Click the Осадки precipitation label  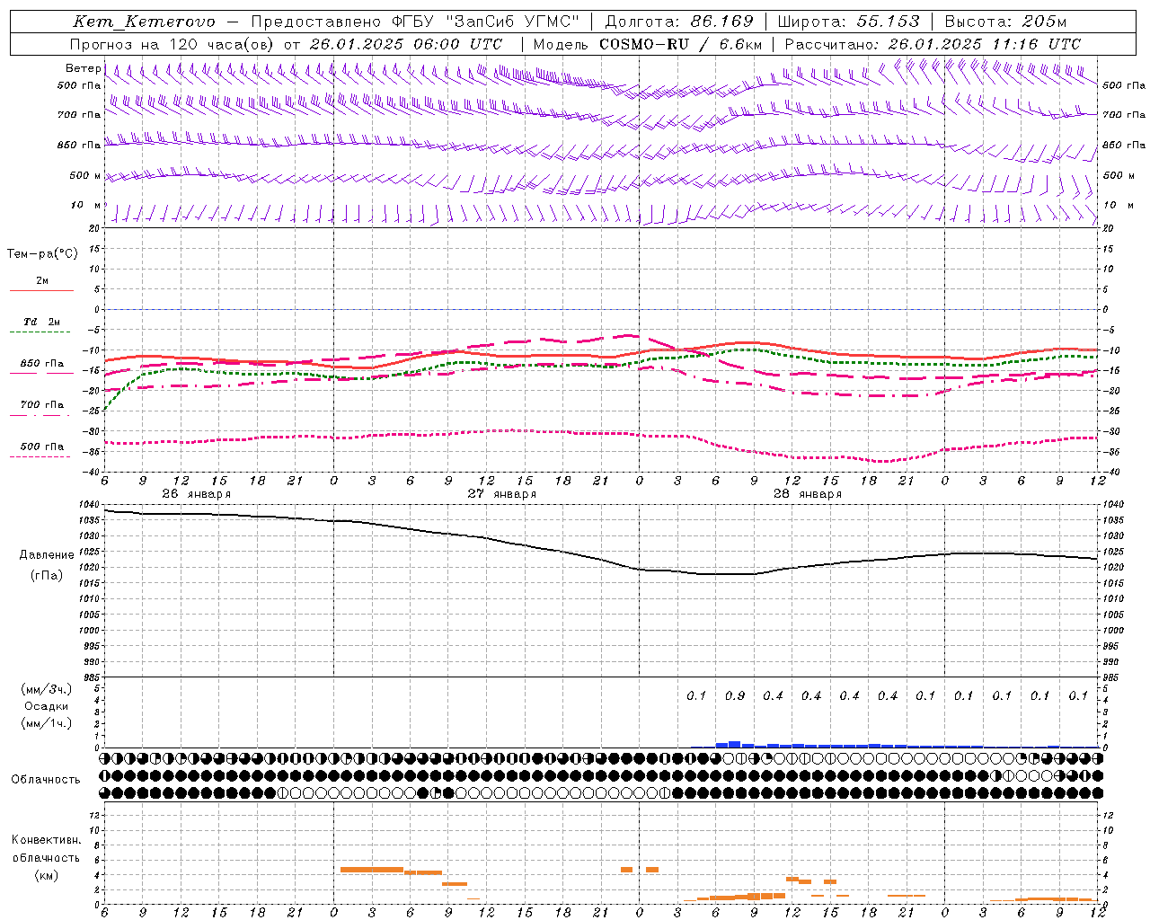(47, 706)
